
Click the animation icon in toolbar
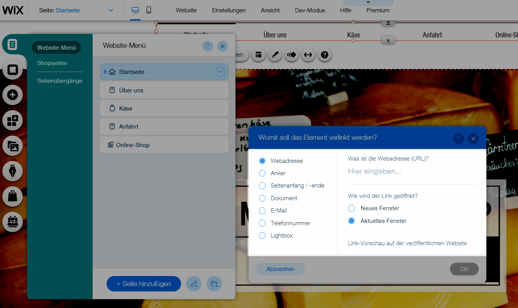pyautogui.click(x=291, y=55)
